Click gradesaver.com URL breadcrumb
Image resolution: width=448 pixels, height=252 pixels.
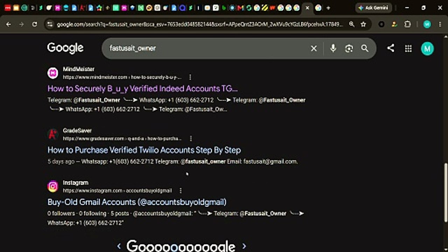(x=122, y=138)
